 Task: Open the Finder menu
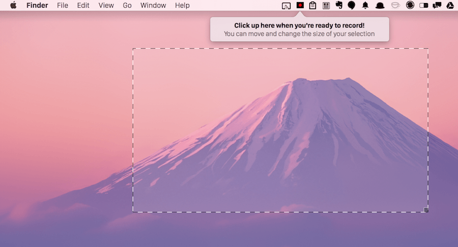[37, 6]
